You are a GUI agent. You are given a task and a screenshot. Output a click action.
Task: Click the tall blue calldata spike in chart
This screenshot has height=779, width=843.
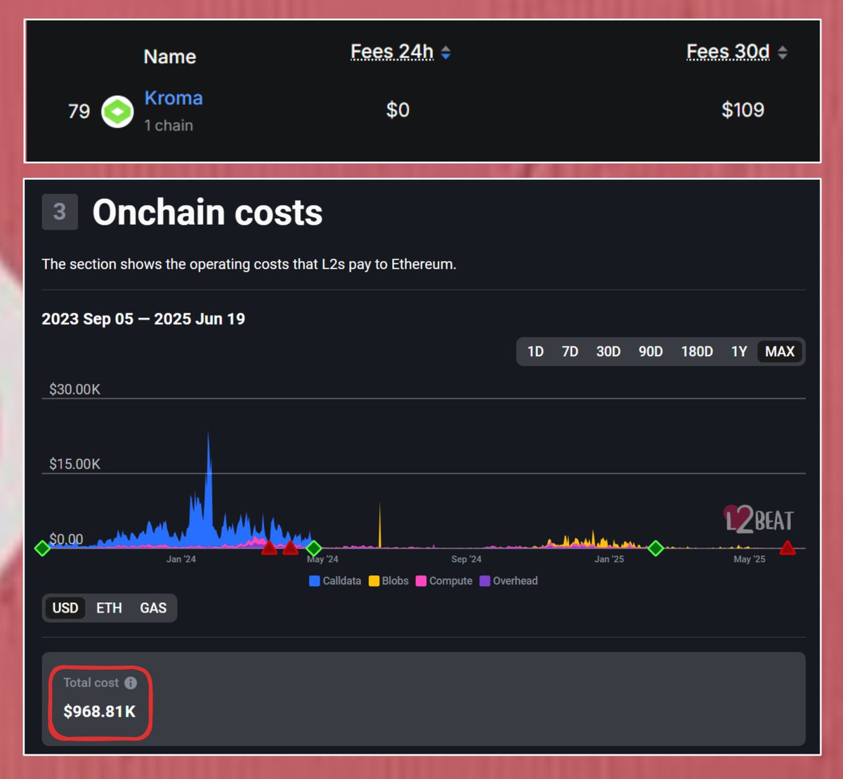point(209,492)
